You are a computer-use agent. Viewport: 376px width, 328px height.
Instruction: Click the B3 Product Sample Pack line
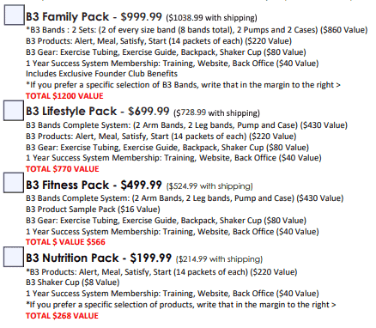pos(93,210)
